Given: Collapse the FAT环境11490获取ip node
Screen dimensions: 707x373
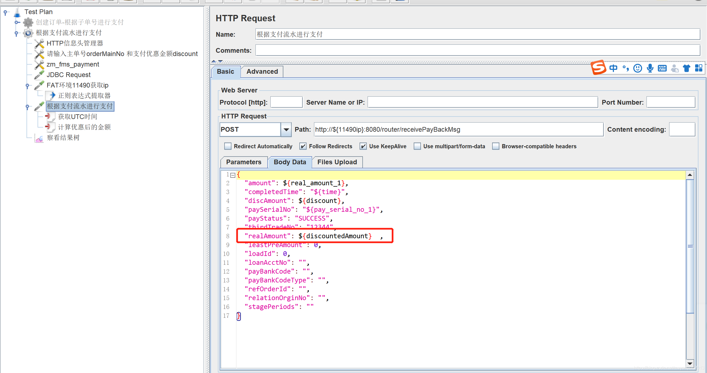Looking at the screenshot, I should [27, 86].
